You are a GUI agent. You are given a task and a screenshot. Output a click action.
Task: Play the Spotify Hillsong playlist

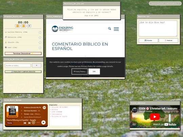coord(43,122)
